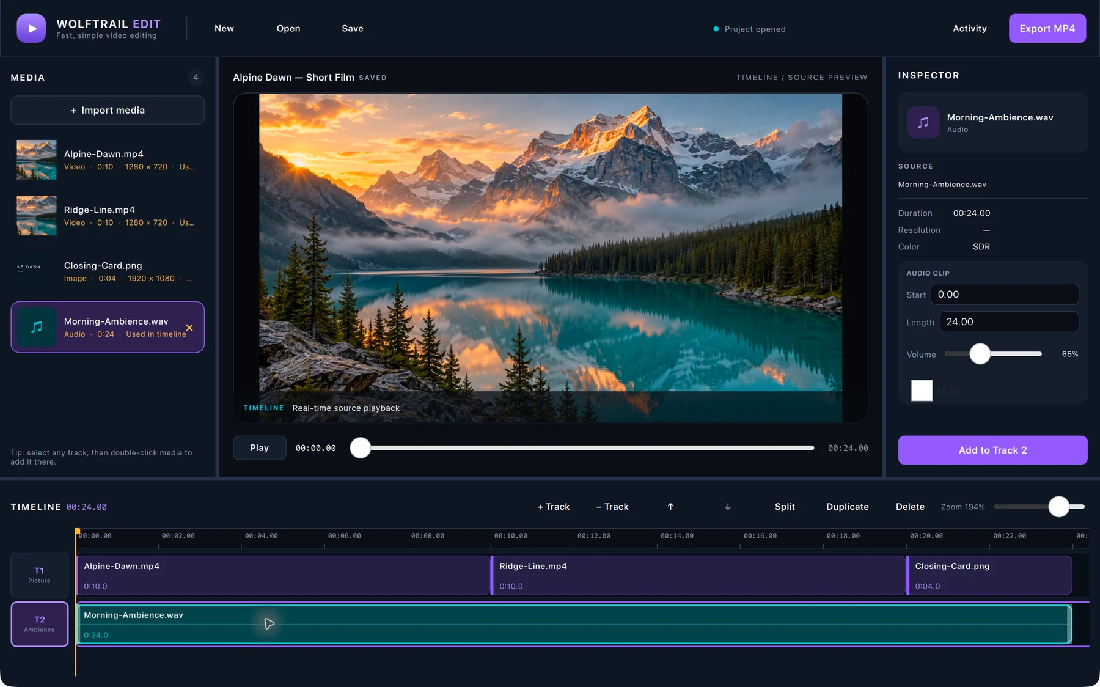Click the Open menu item

pos(288,28)
